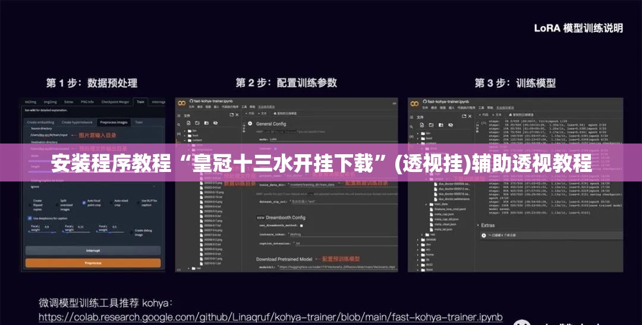Expand the home folder in Step 3 file tree

pos(418,254)
